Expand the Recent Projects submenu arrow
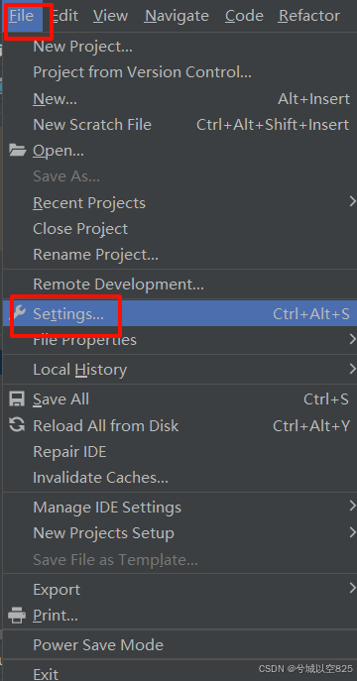This screenshot has height=681, width=357. coord(352,201)
